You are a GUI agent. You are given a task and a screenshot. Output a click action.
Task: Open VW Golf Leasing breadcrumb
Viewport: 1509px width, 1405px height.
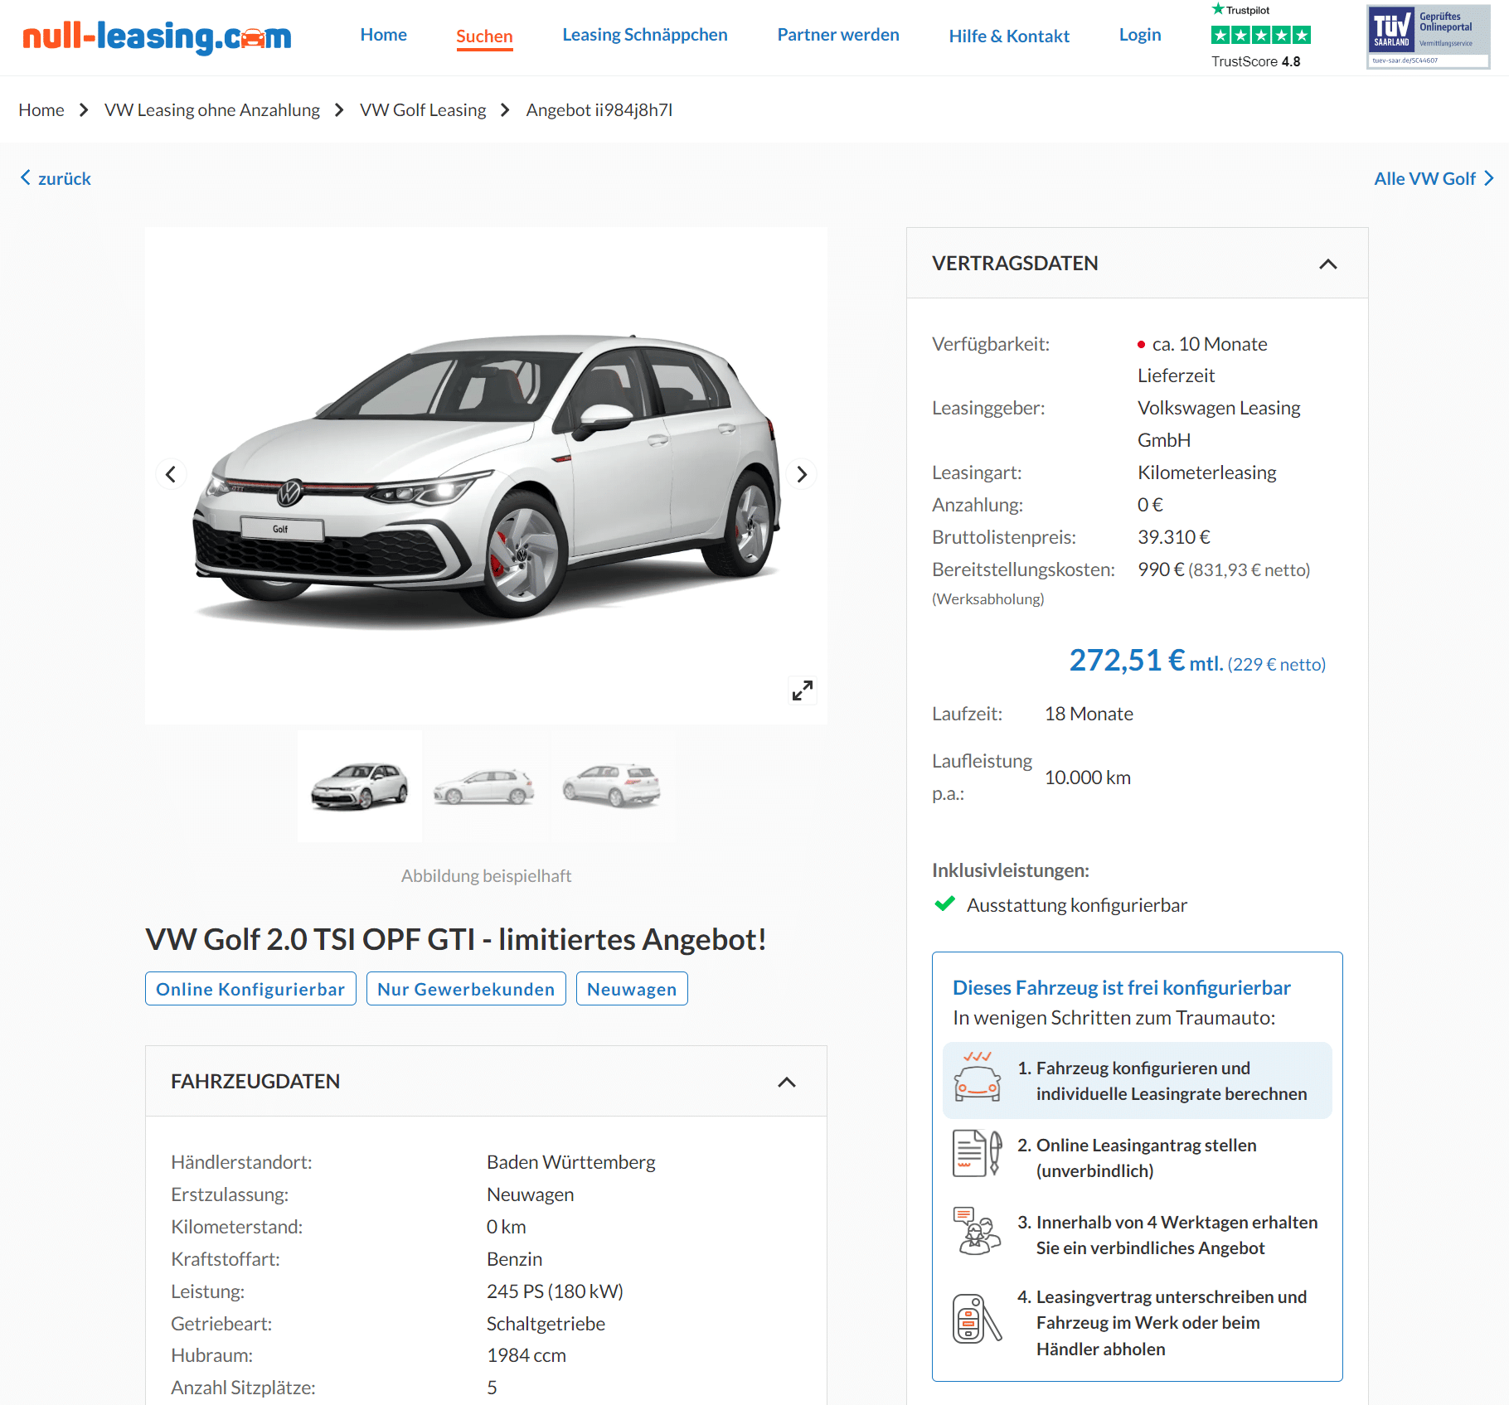click(x=422, y=110)
